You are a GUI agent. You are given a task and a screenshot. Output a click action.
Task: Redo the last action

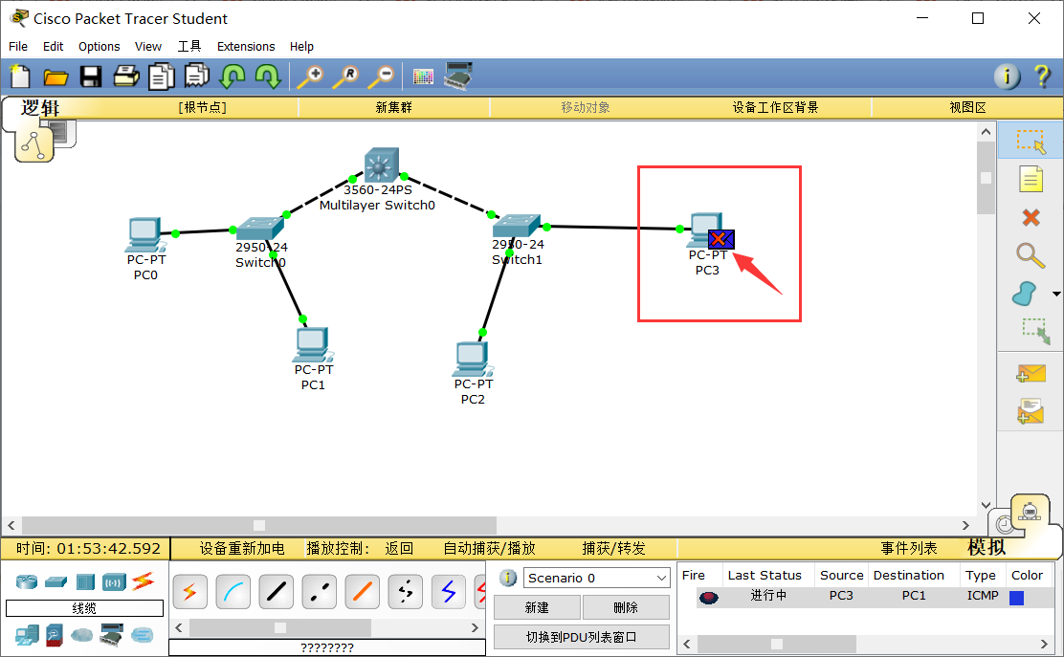coord(268,76)
